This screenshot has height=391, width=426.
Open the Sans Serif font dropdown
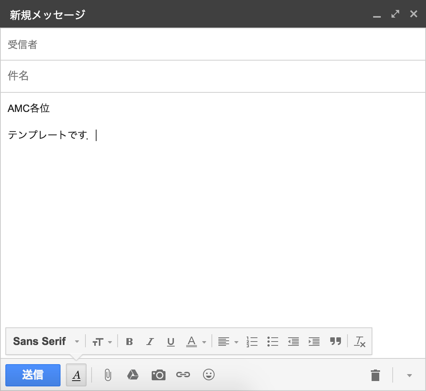(x=46, y=342)
